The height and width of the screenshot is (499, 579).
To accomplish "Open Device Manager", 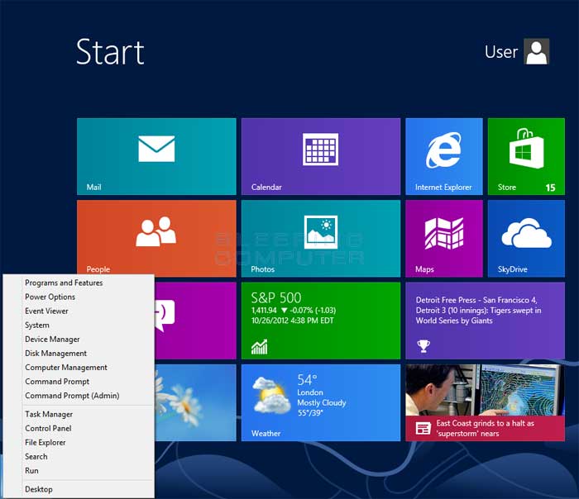I will pyautogui.click(x=52, y=340).
